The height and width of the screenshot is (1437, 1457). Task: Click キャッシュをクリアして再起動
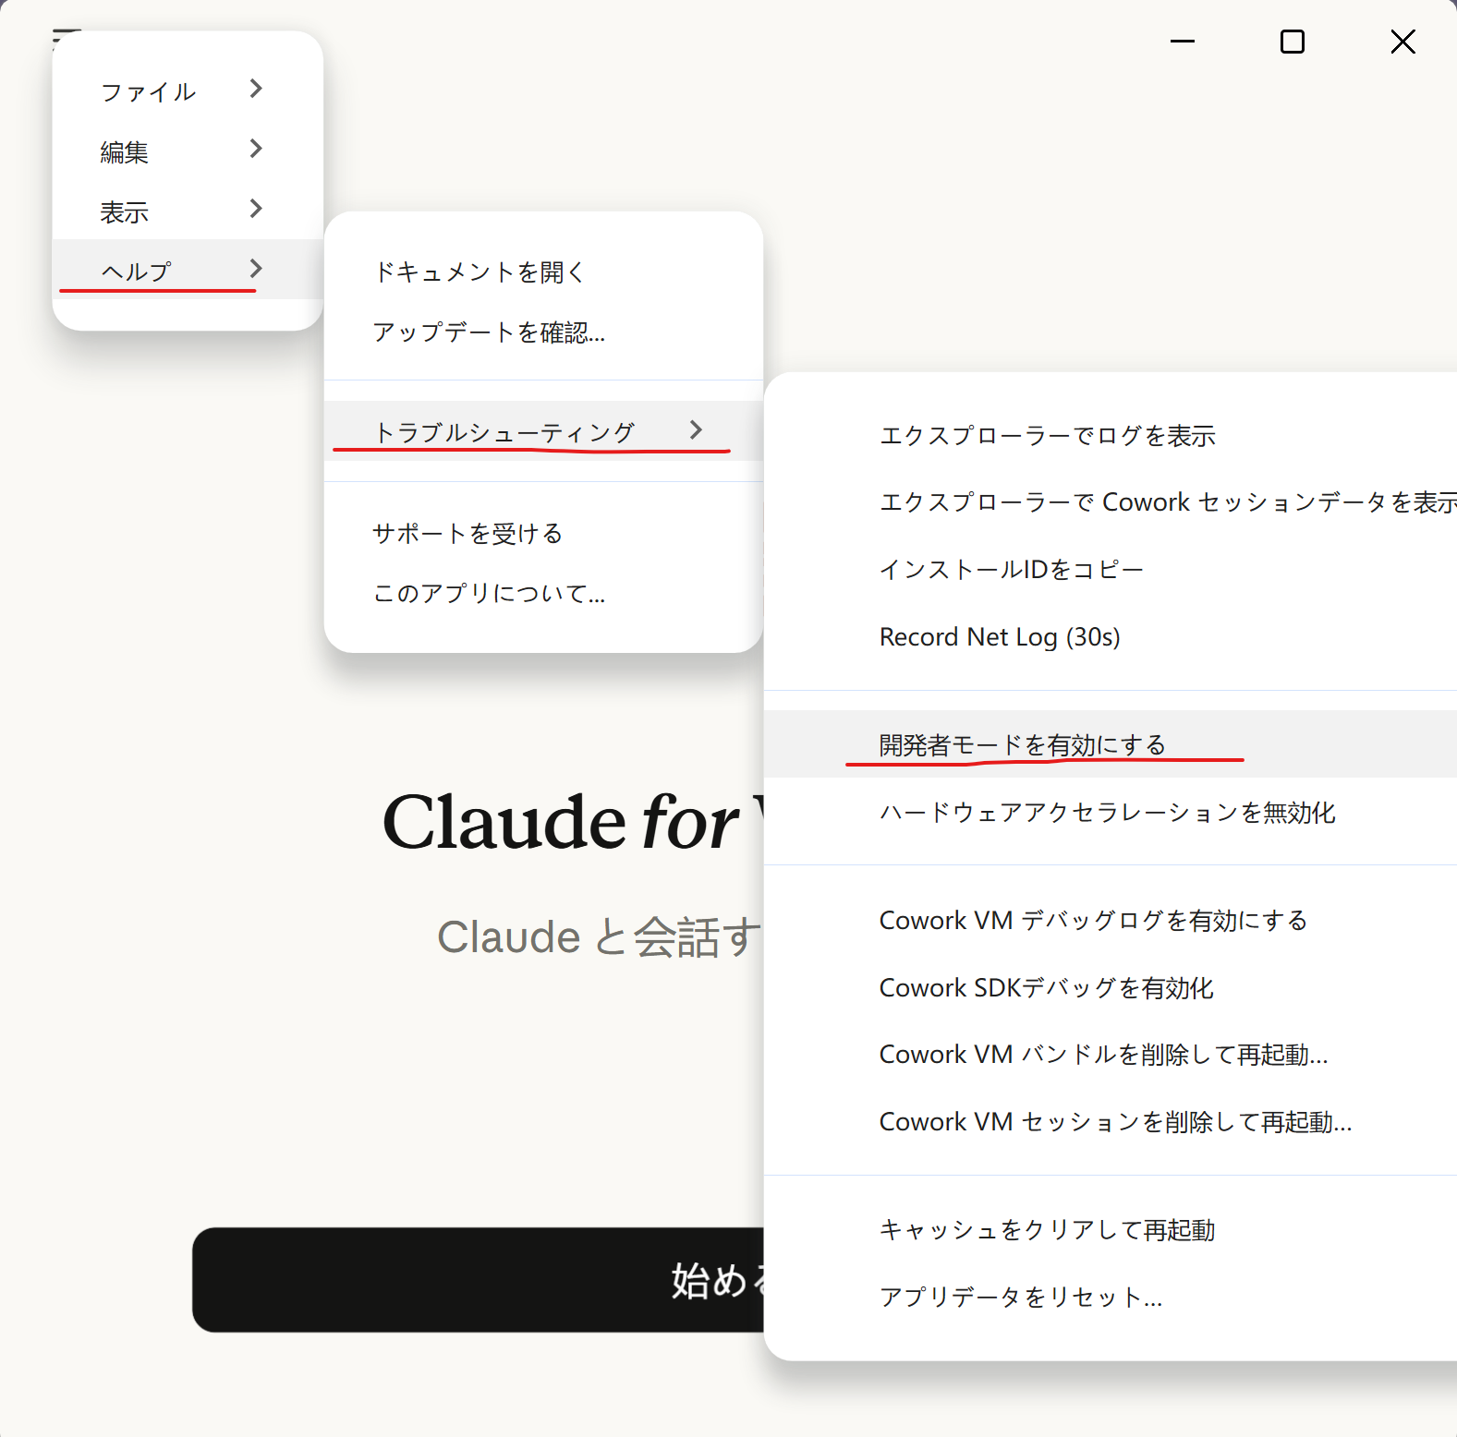pyautogui.click(x=1111, y=1229)
